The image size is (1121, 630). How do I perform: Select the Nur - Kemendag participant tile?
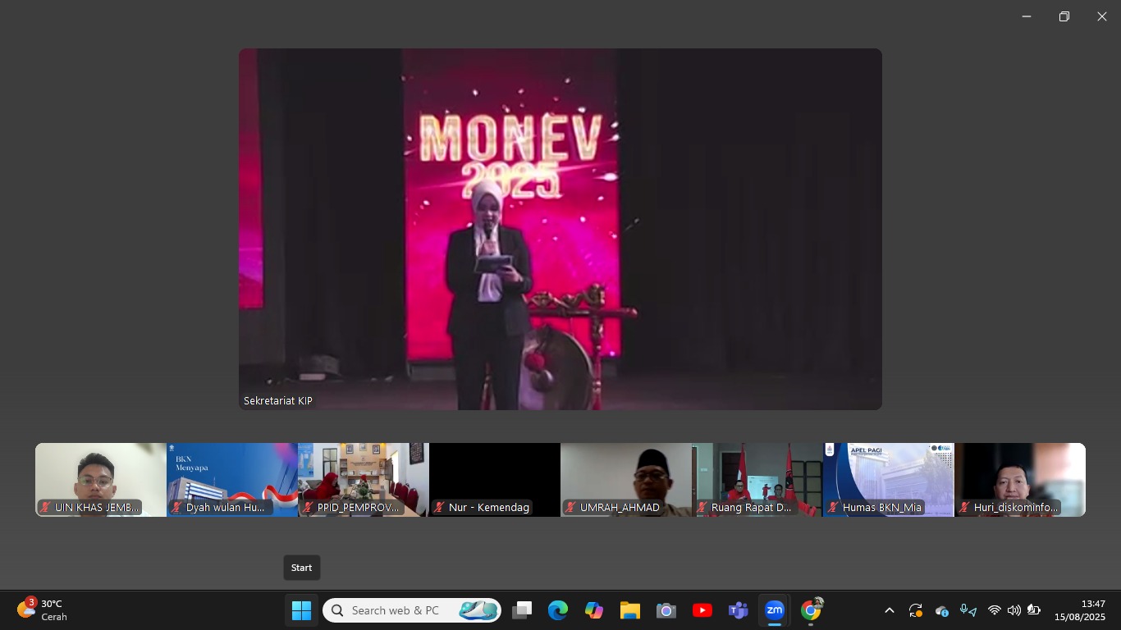click(x=495, y=479)
